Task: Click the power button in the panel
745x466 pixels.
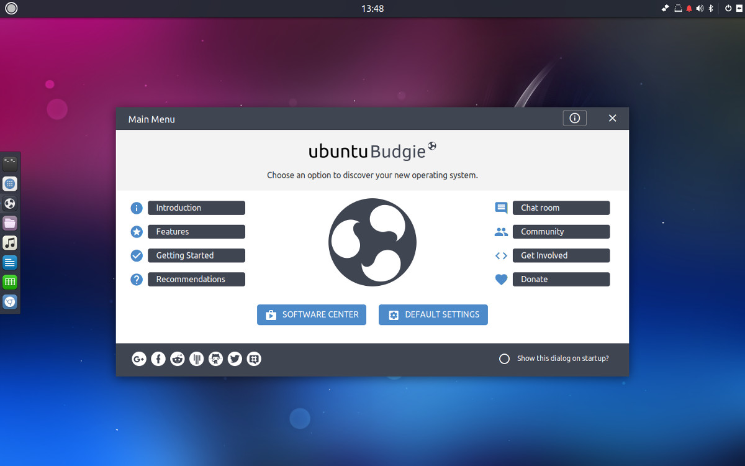Action: 728,8
